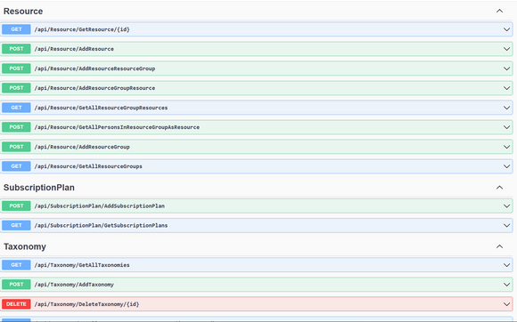Click GET badge for GetAllResourceGroupResources
517x322 pixels.
pyautogui.click(x=16, y=108)
